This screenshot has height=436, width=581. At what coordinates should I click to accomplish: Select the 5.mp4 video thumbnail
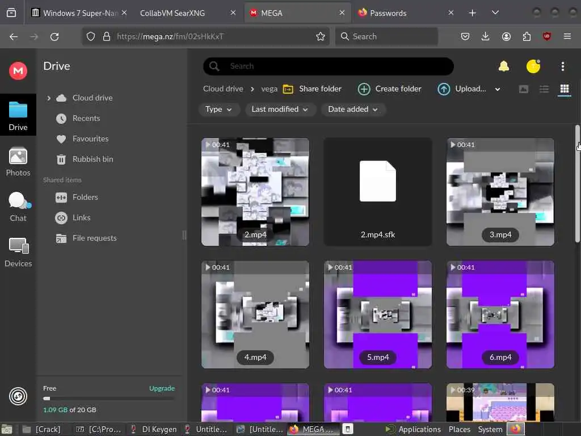point(378,315)
